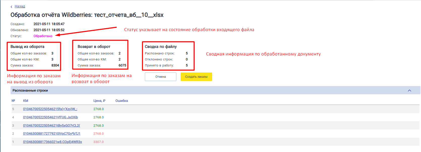Click the Сводка по файлу heading
Image resolution: width=421 pixels, height=152 pixels.
(x=161, y=47)
